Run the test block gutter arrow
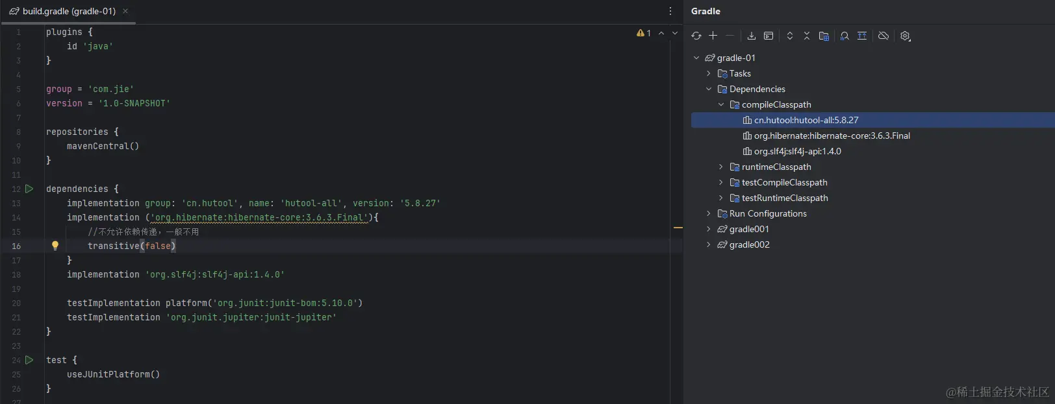This screenshot has height=404, width=1055. pyautogui.click(x=29, y=360)
